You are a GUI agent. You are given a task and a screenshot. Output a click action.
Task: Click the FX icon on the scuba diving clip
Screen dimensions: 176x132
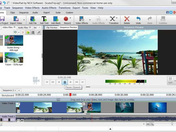85,111
